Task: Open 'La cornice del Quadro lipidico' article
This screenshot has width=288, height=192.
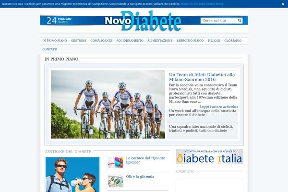Action: 145,160
